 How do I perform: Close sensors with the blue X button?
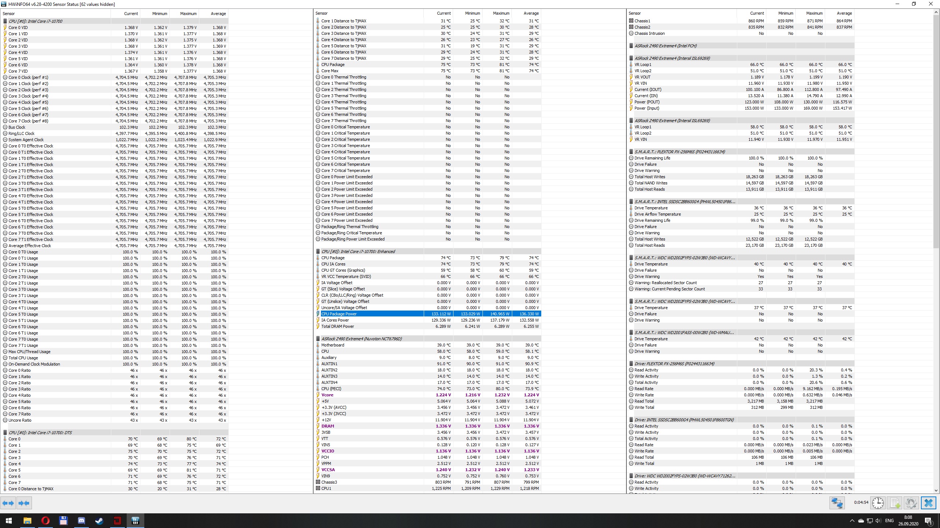928,503
